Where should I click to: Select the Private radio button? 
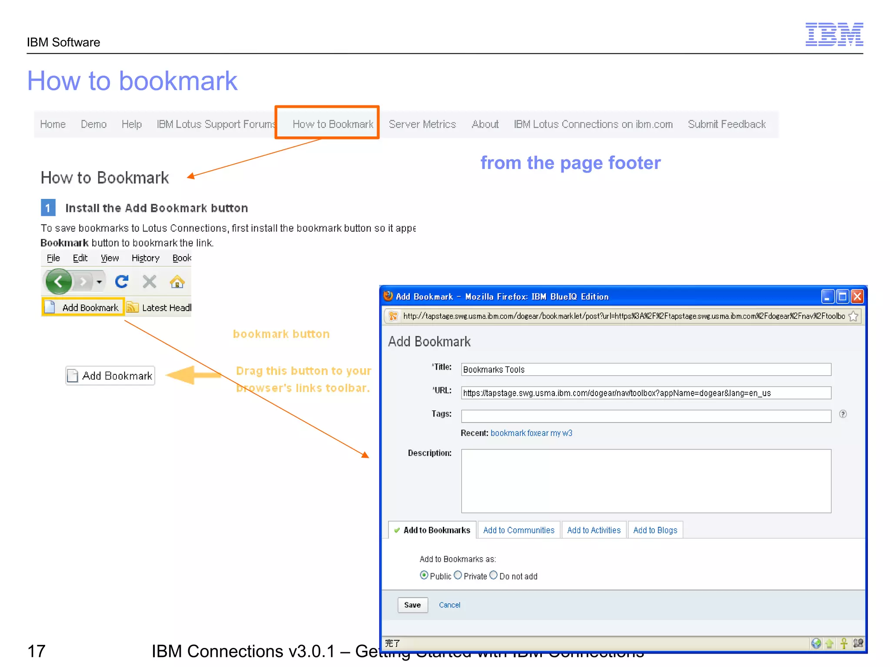458,575
